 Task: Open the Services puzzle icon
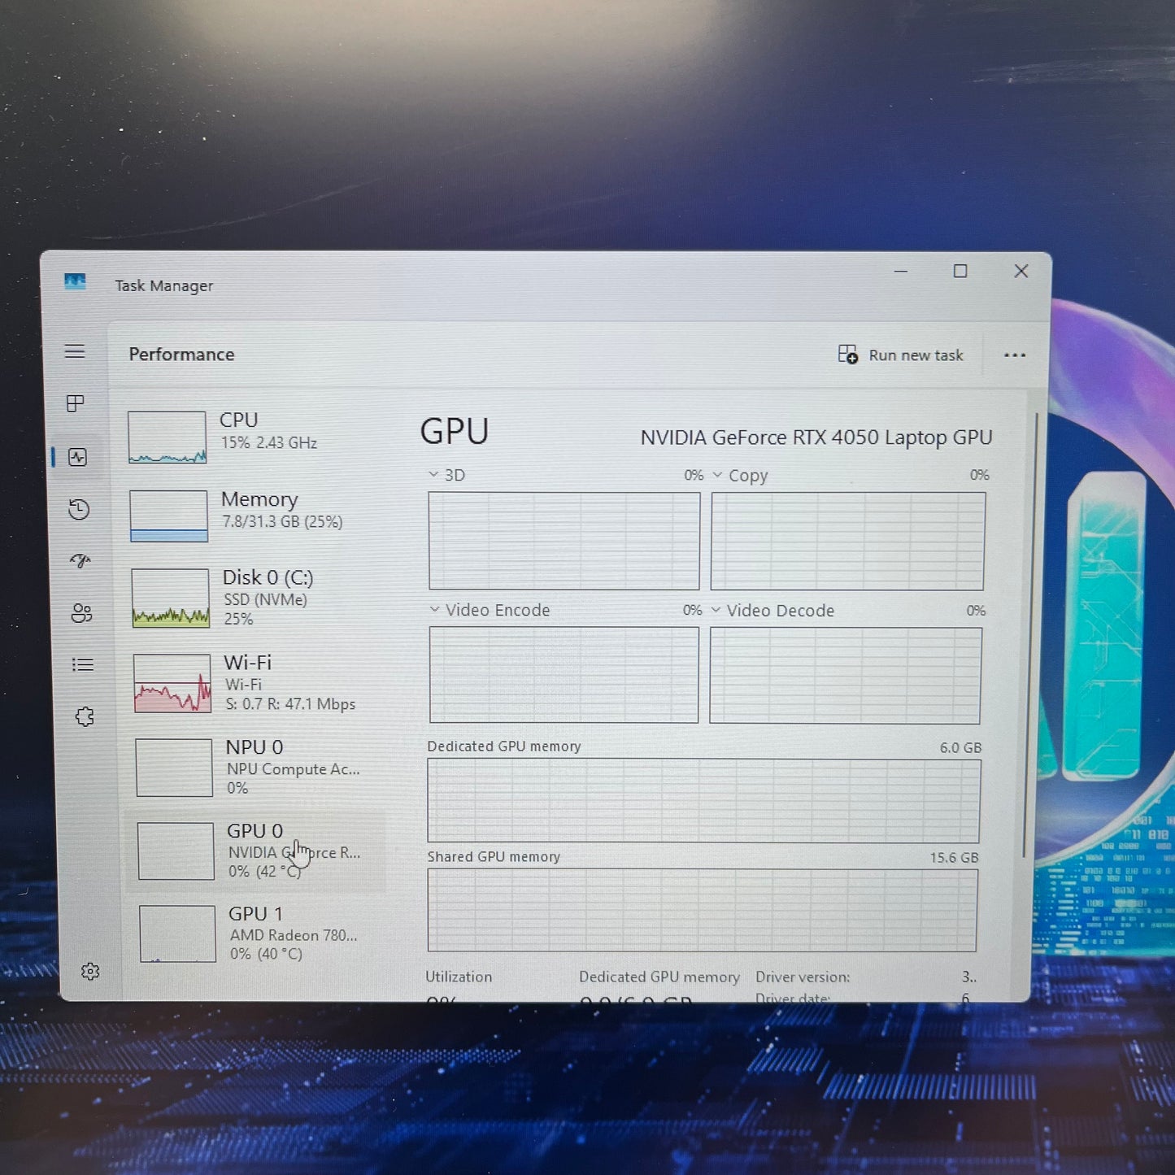pos(85,716)
